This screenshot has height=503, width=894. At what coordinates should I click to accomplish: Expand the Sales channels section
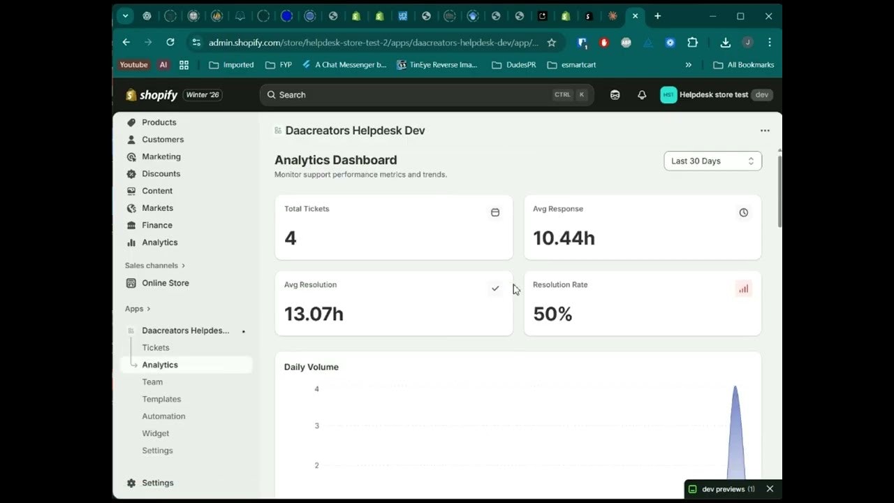pos(155,265)
